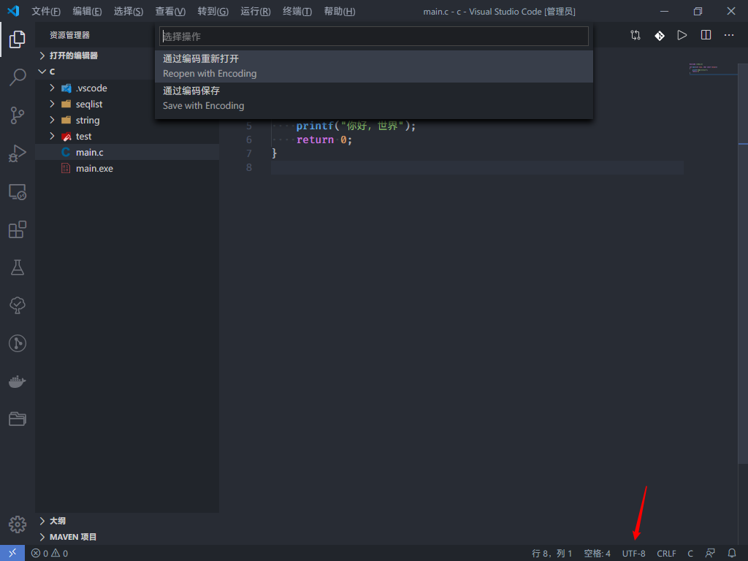
Task: Click the 选择操作 input field
Action: [x=374, y=37]
